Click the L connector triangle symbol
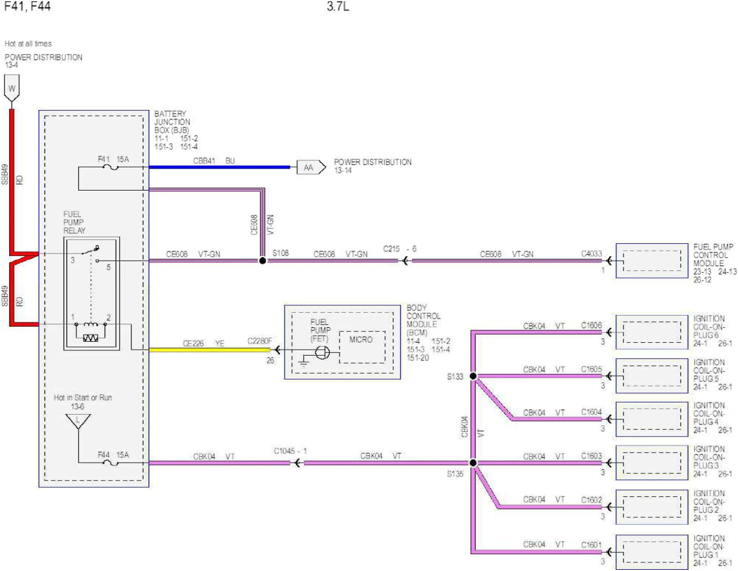738x571 pixels. [78, 422]
